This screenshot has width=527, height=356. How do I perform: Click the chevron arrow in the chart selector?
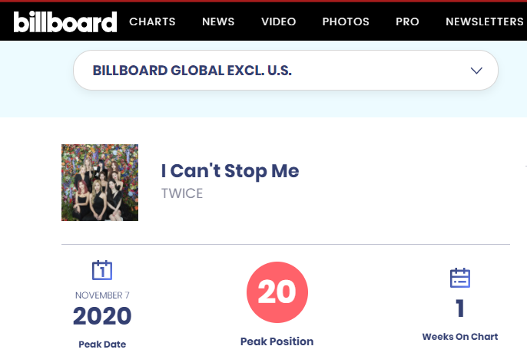tap(476, 71)
